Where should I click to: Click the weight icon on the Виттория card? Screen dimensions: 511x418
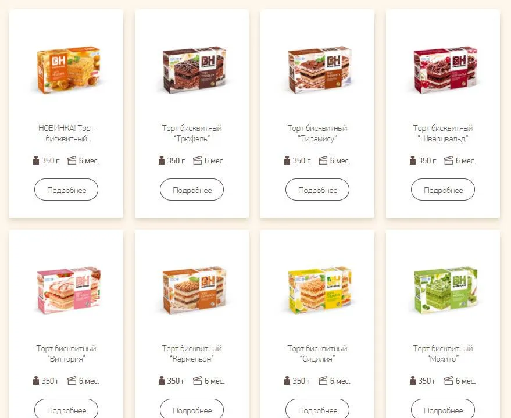pyautogui.click(x=36, y=381)
